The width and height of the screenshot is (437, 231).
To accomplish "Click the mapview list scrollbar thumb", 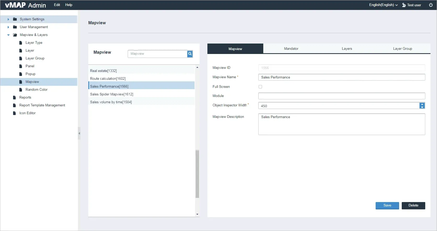I will point(197,174).
